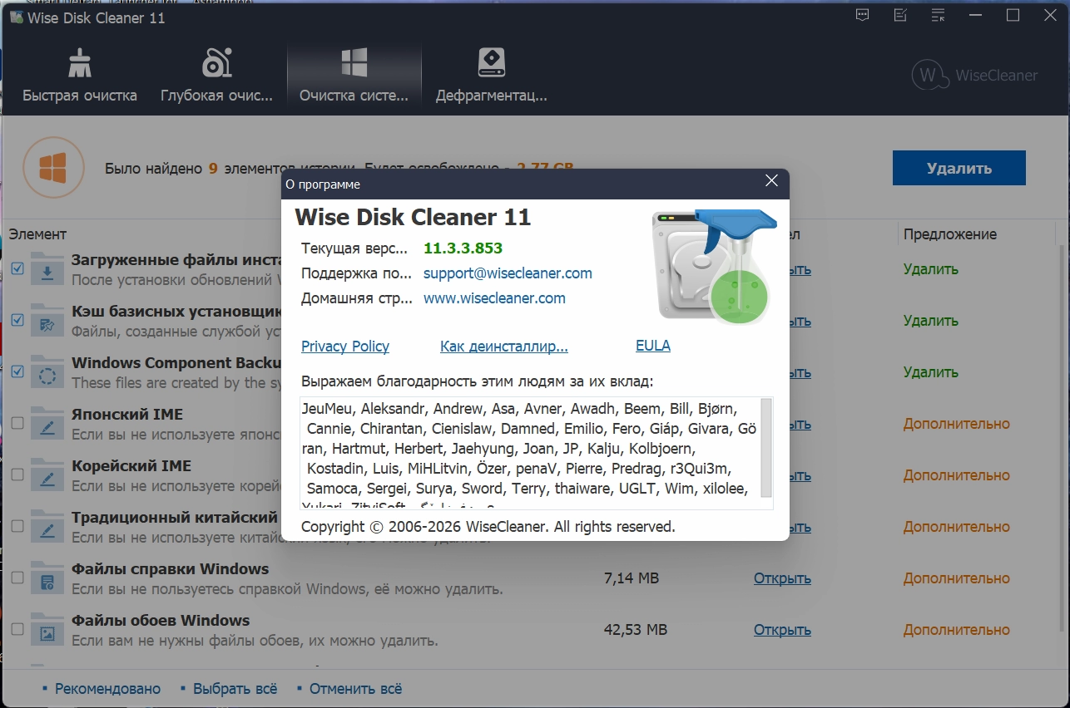Close the О программе dialog
This screenshot has width=1070, height=708.
point(771,181)
